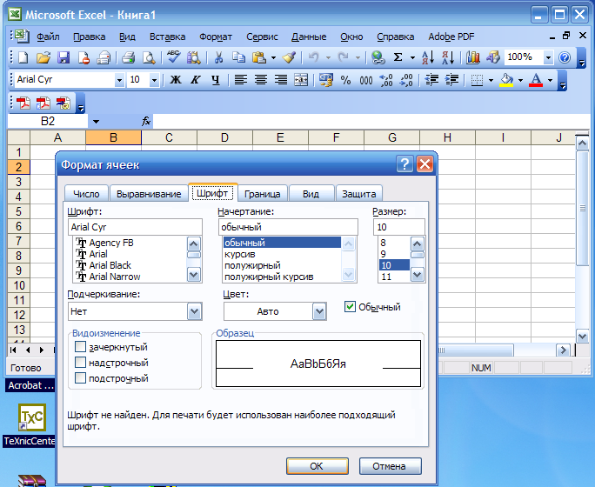Enable надстрочный superscript checkbox
Screen dimensions: 595x487
[80, 363]
